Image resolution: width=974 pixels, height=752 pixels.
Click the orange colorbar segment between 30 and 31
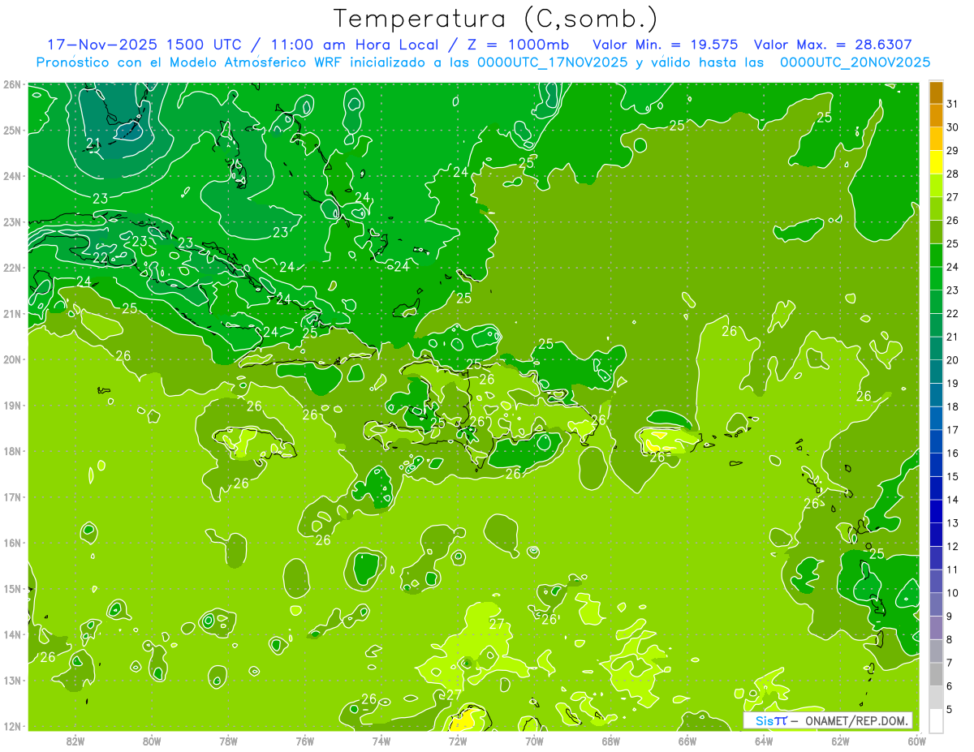coord(936,116)
